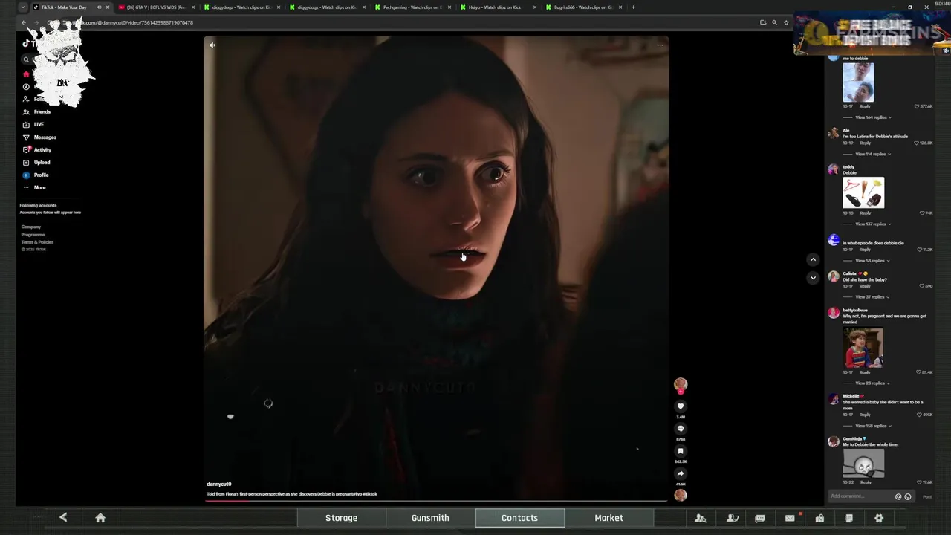Go to previous video with up arrow
The width and height of the screenshot is (951, 535).
point(813,259)
